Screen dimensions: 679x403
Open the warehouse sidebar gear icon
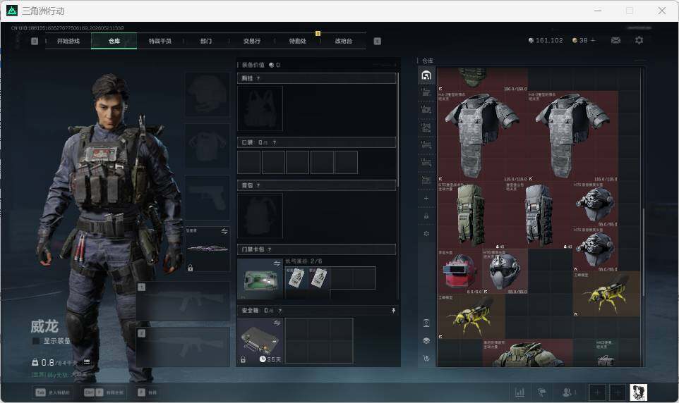point(426,233)
